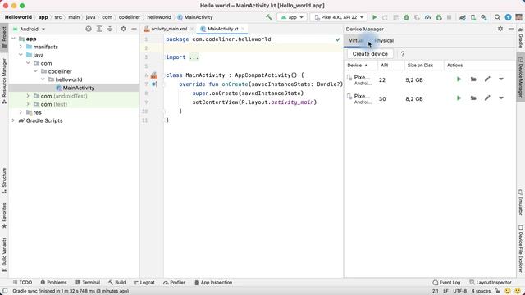Click Select Opened File target icon
This screenshot has width=525, height=295.
tap(89, 29)
